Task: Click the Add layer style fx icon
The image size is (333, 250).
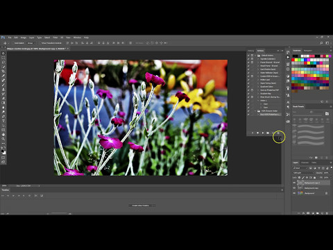Action: [303, 213]
